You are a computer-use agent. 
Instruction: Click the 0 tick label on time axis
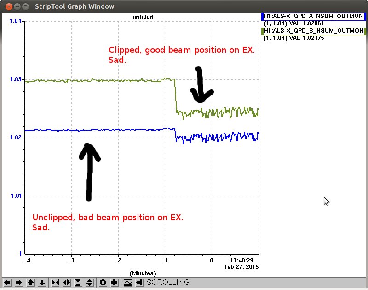pos(212,261)
